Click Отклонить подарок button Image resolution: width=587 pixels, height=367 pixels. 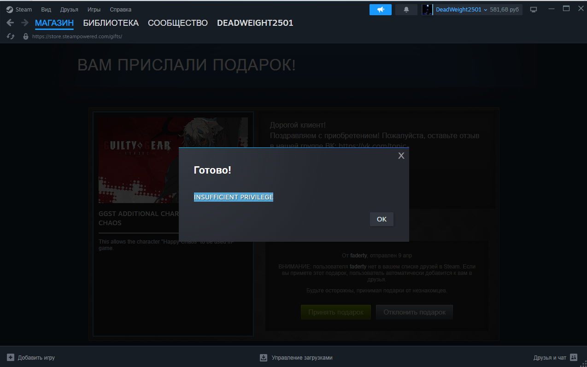pyautogui.click(x=414, y=312)
